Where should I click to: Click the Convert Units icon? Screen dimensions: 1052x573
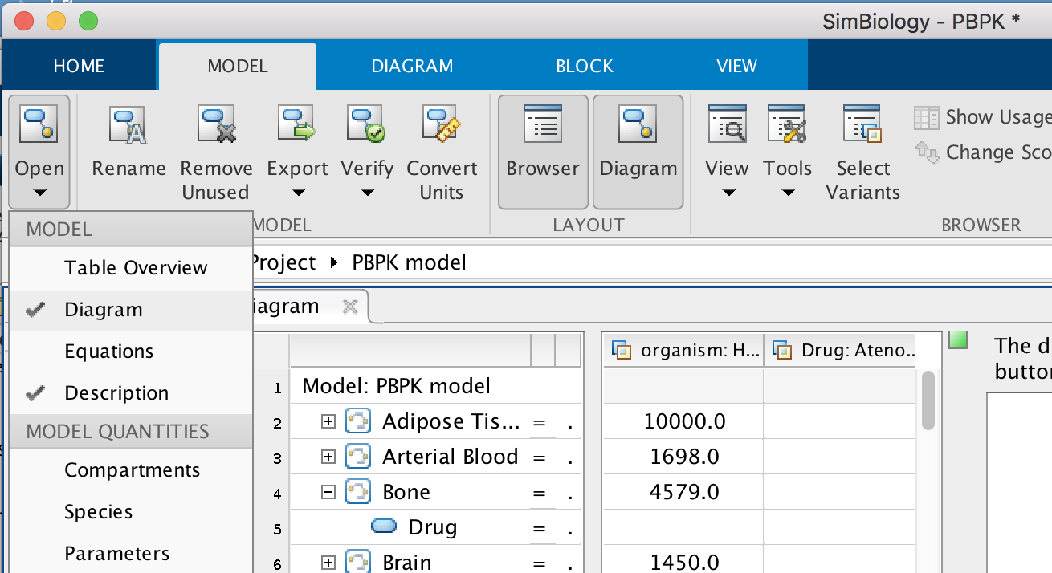tap(441, 126)
